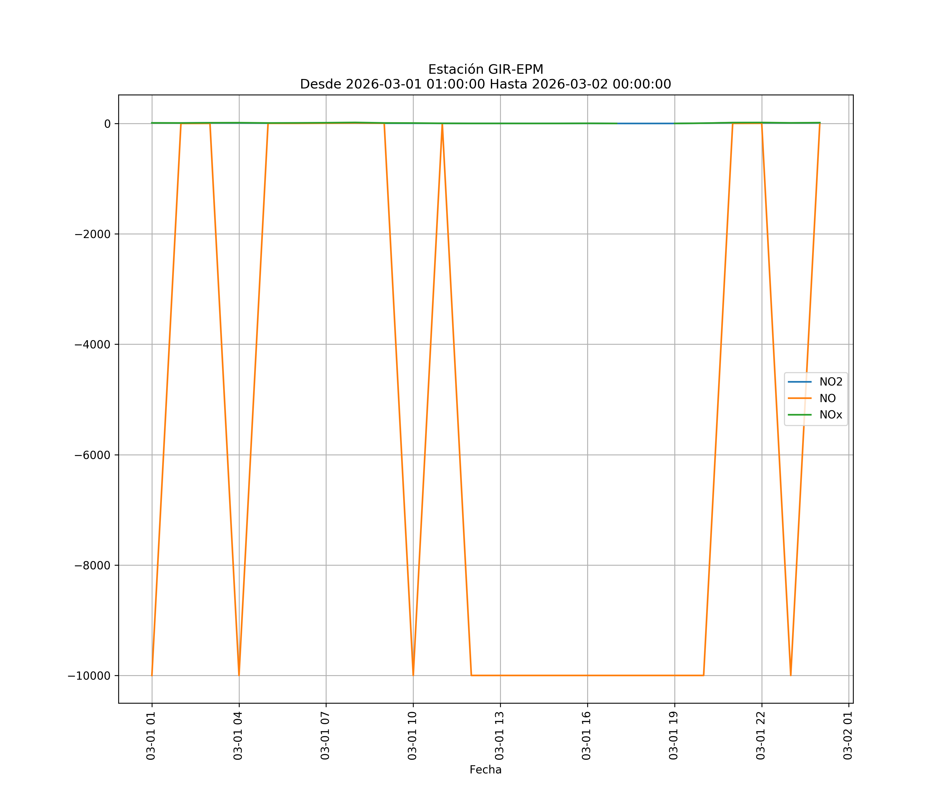The height and width of the screenshot is (790, 948).
Task: Click the 03-01 13 x-axis tick label
Action: click(x=499, y=736)
